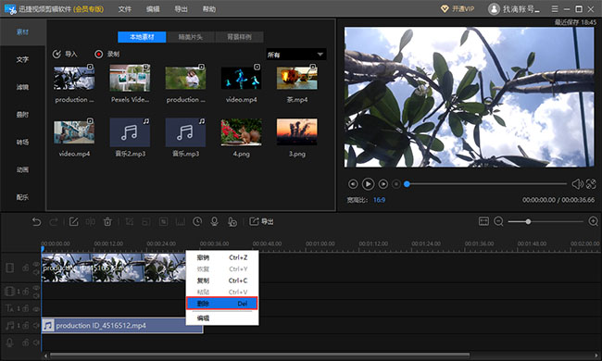
Task: Click the stop button in preview controls
Action: (396, 184)
